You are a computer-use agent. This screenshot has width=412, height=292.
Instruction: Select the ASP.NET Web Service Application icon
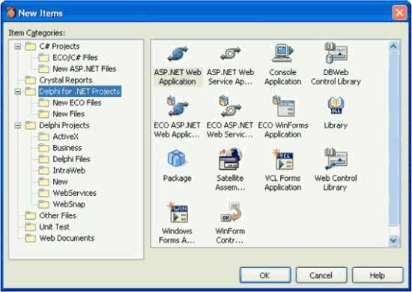click(231, 53)
